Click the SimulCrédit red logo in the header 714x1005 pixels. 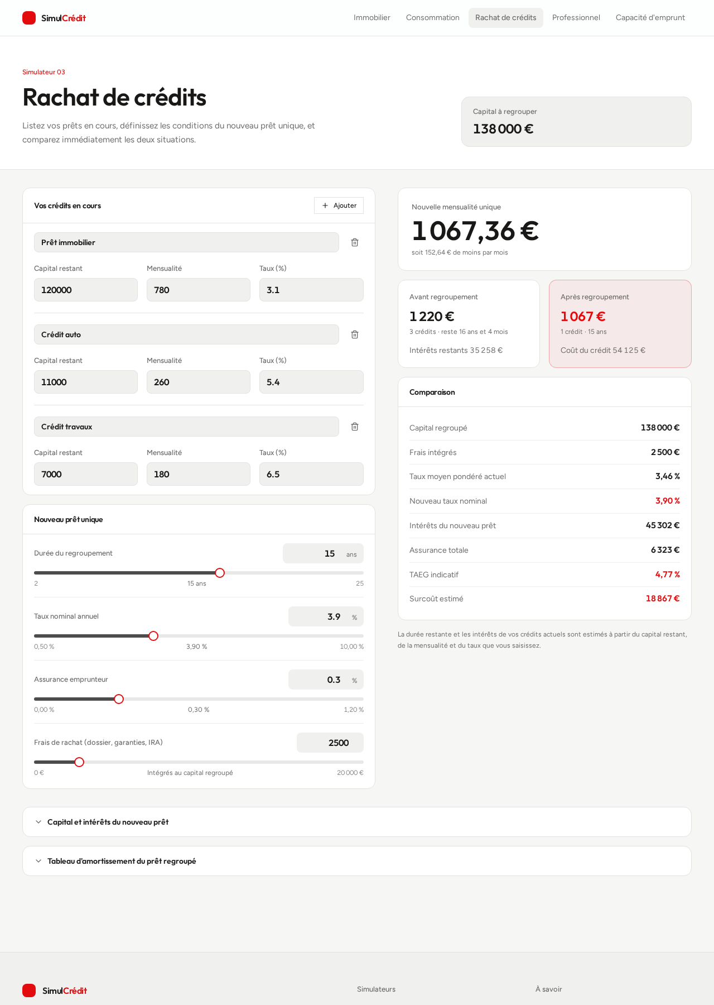tap(54, 18)
